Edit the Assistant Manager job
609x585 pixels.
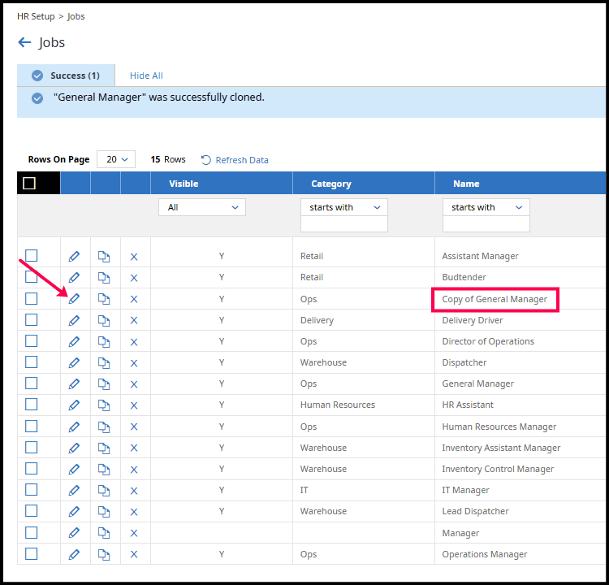tap(74, 257)
